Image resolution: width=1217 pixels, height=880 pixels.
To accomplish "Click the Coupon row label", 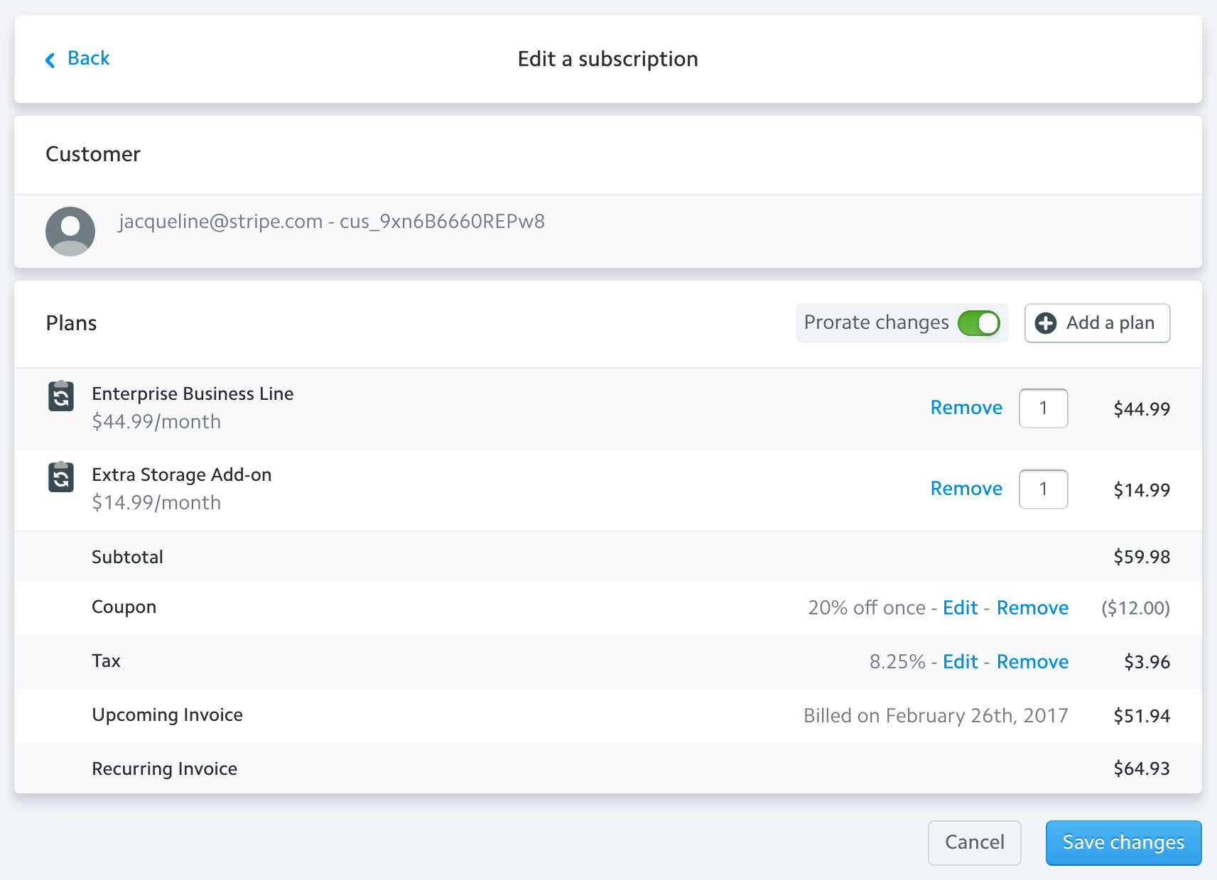I will click(x=124, y=608).
